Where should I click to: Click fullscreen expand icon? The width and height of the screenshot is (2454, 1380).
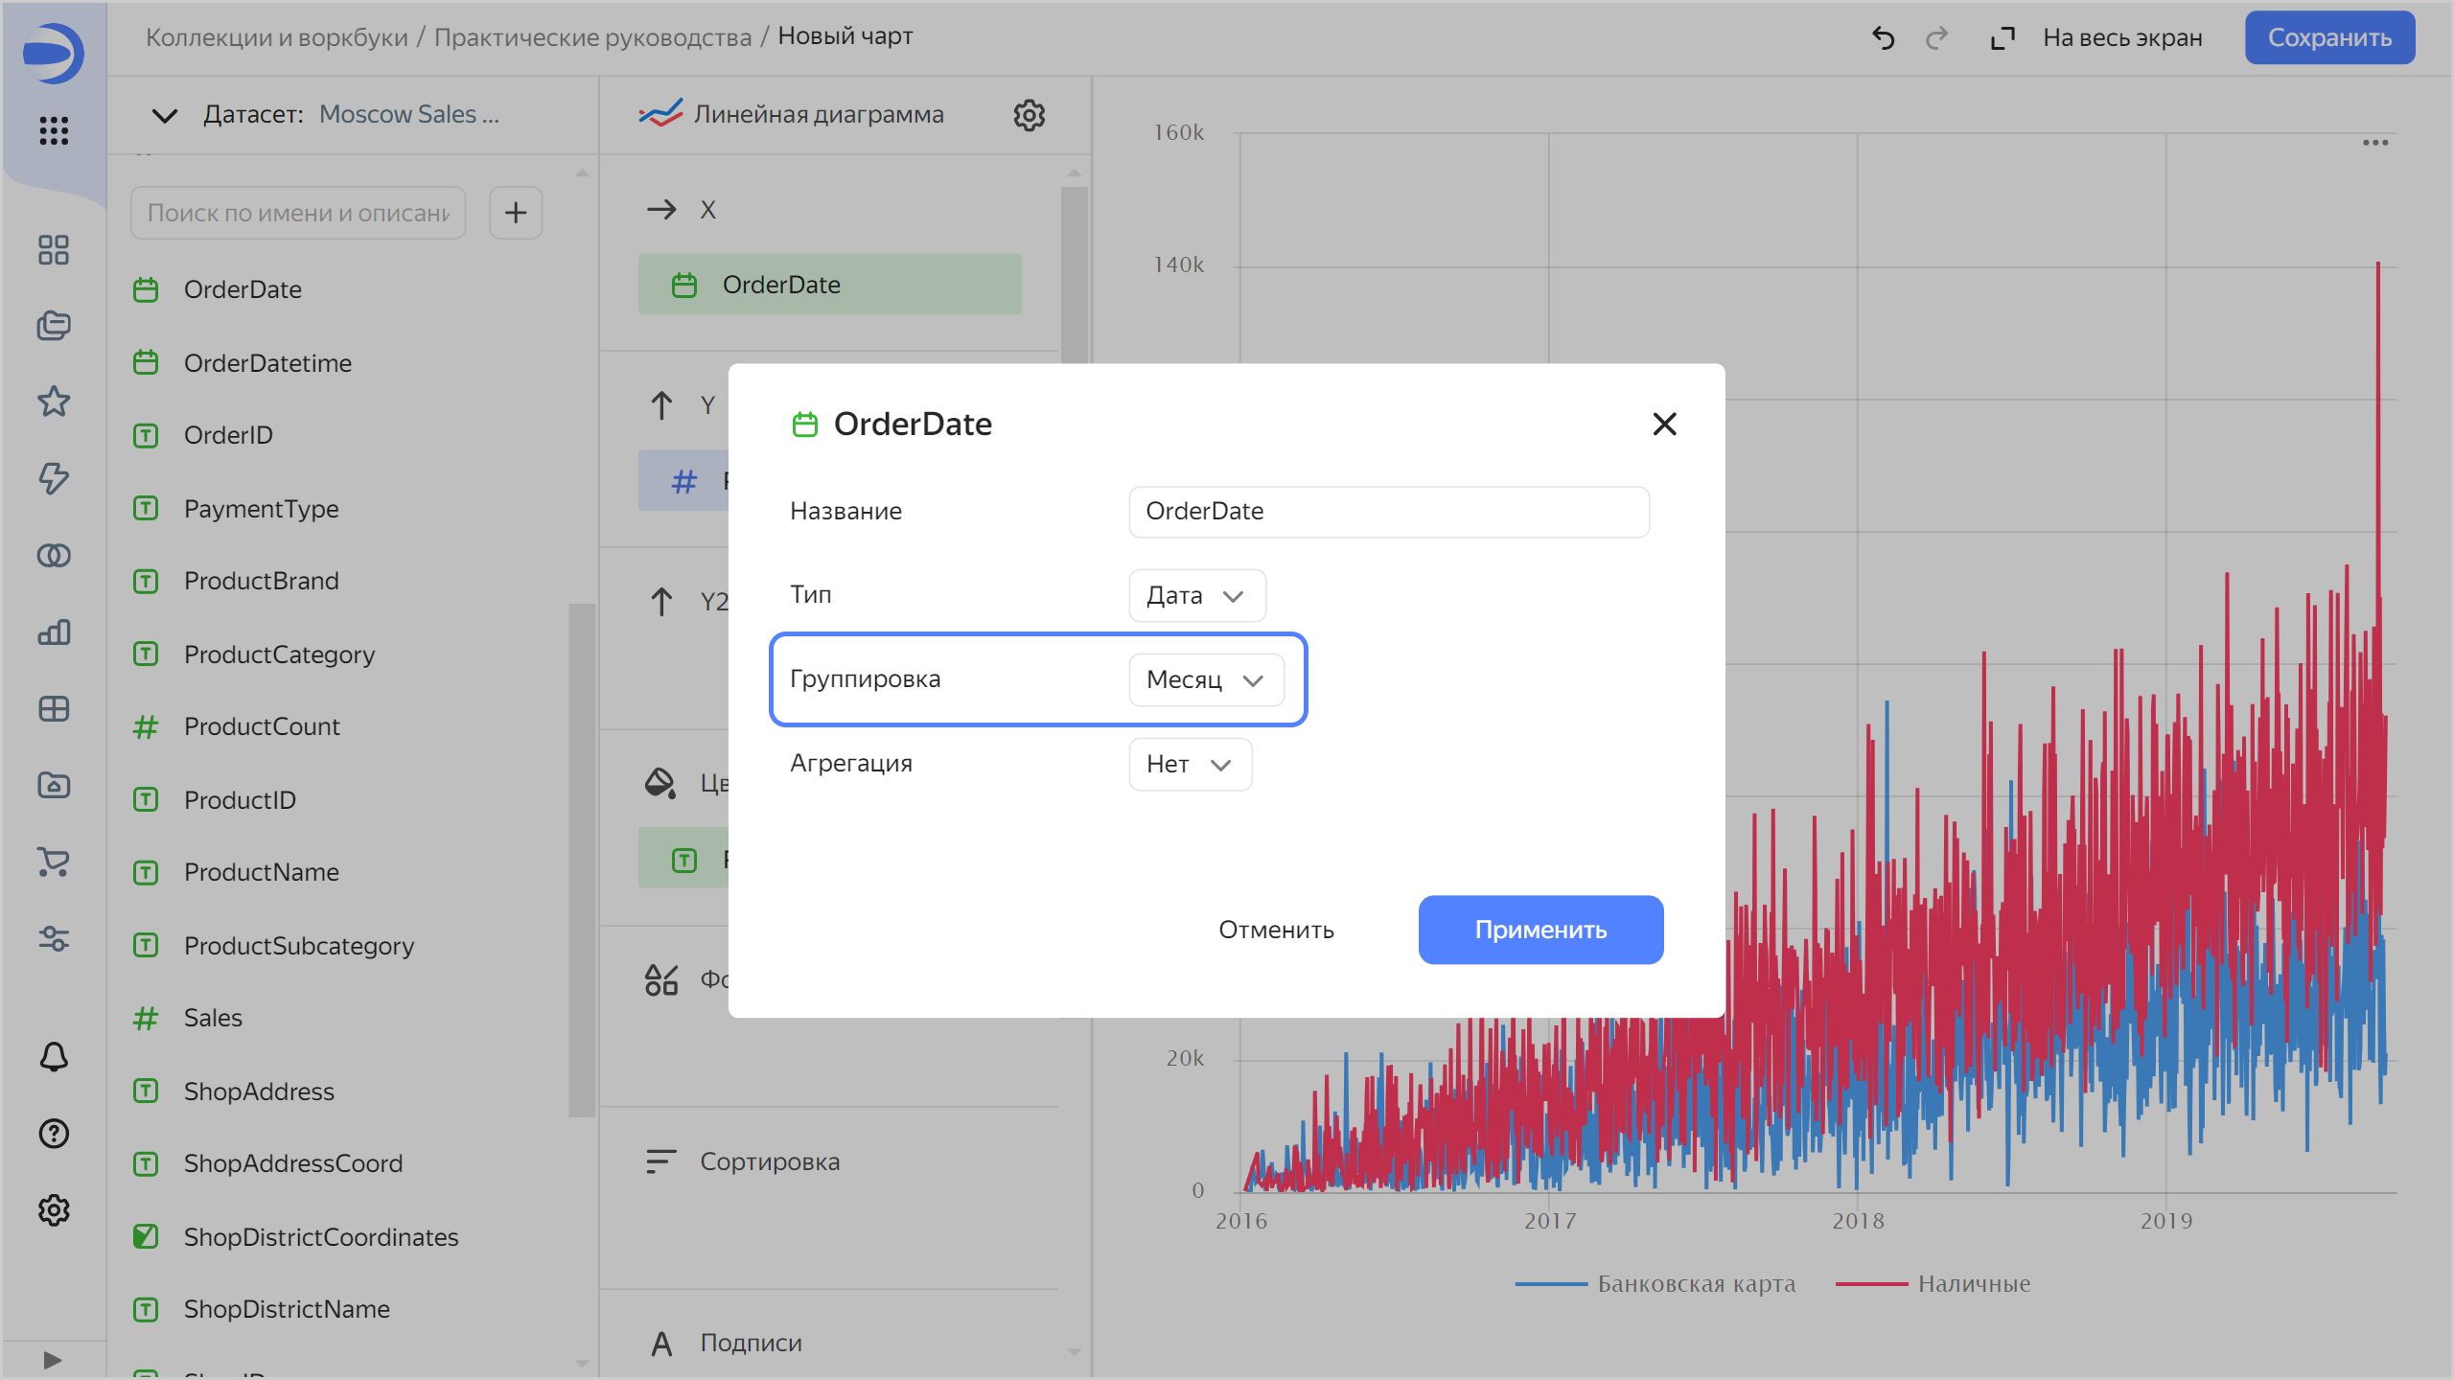(x=2003, y=38)
